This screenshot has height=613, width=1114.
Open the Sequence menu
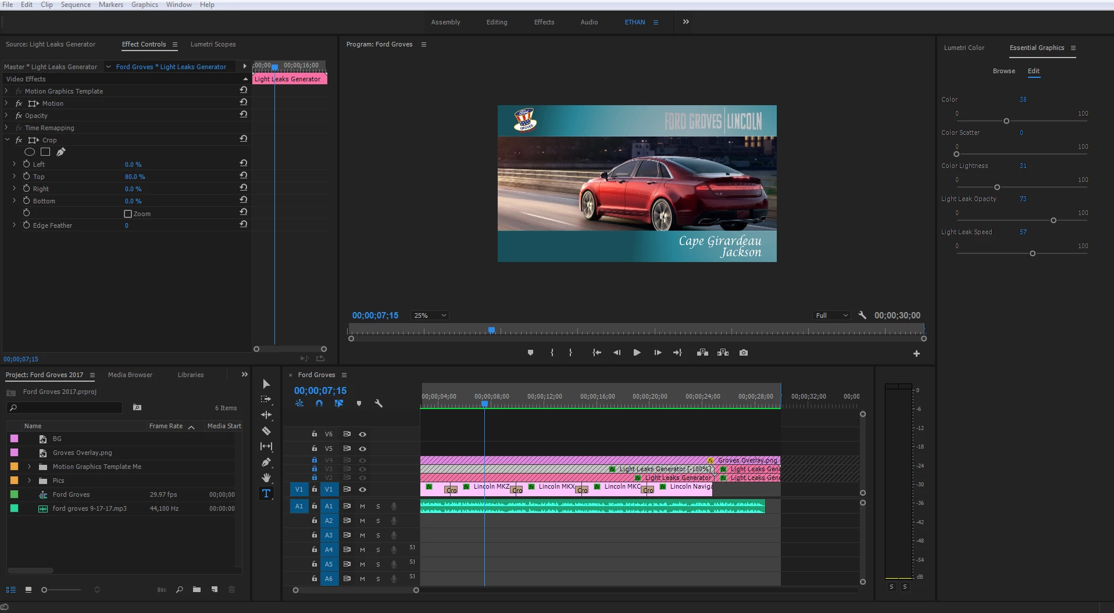76,5
